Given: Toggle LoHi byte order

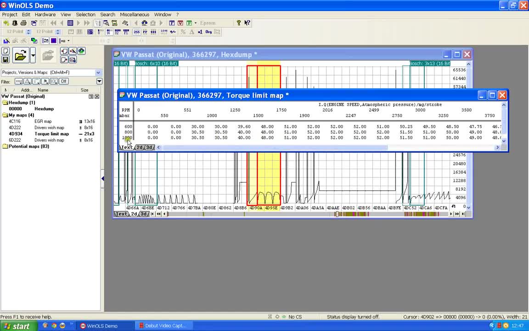Looking at the screenshot, I should point(164,32).
